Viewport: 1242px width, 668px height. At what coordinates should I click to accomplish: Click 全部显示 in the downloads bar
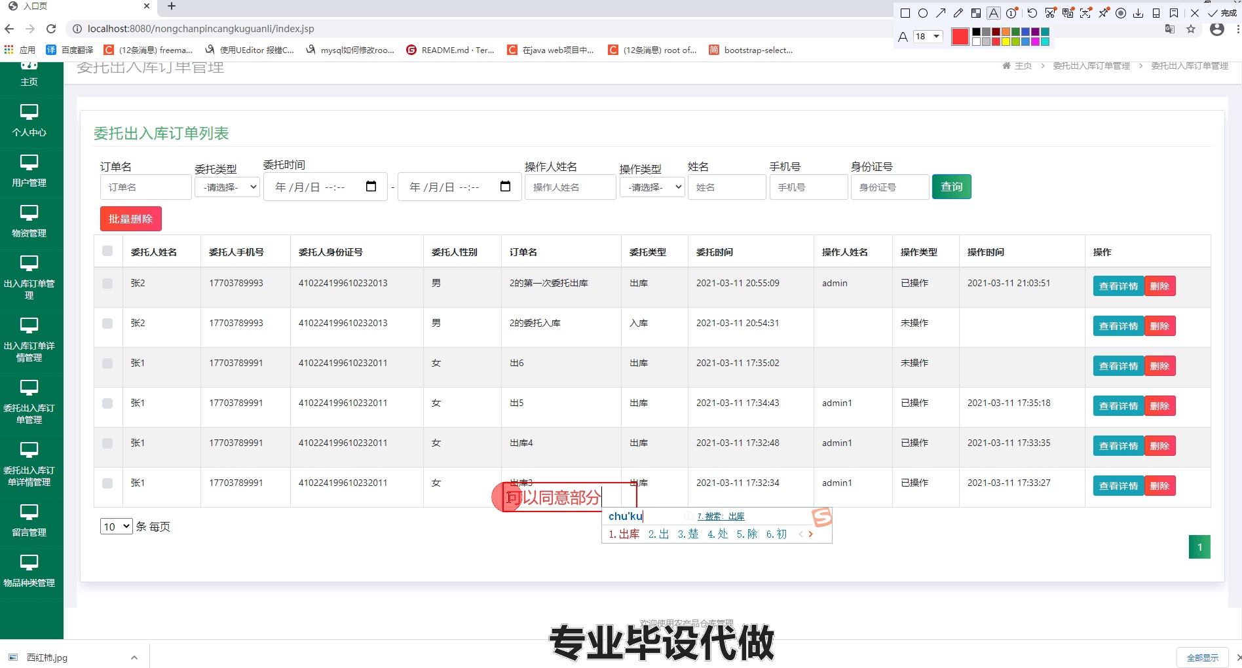(1203, 658)
